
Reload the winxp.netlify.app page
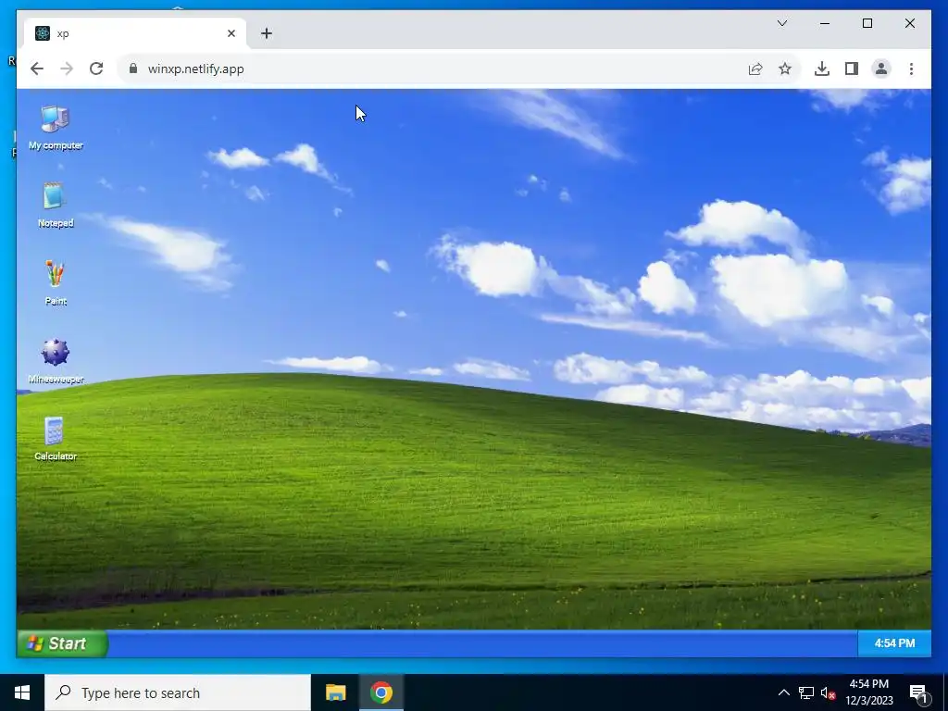pyautogui.click(x=96, y=69)
